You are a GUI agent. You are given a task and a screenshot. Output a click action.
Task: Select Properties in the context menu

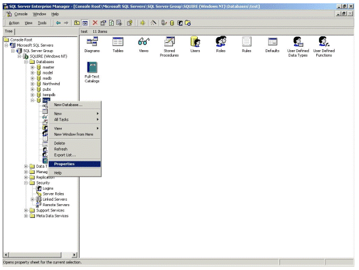[75, 164]
